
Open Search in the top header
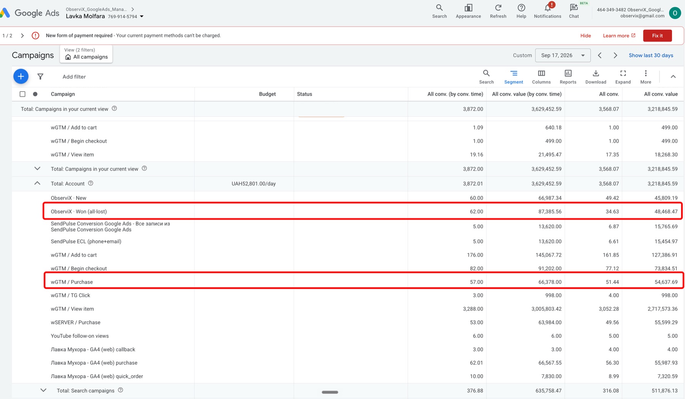pos(439,11)
